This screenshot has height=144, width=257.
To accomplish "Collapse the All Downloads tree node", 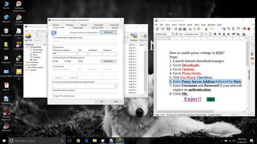I will click(26, 47).
